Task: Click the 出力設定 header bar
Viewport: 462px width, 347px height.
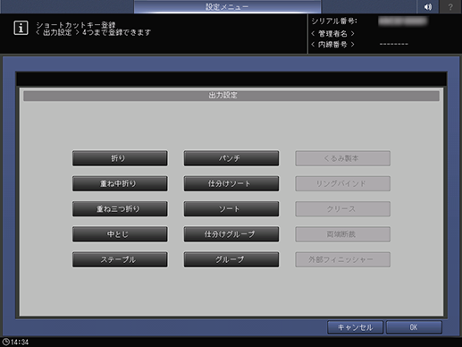Action: coord(231,96)
